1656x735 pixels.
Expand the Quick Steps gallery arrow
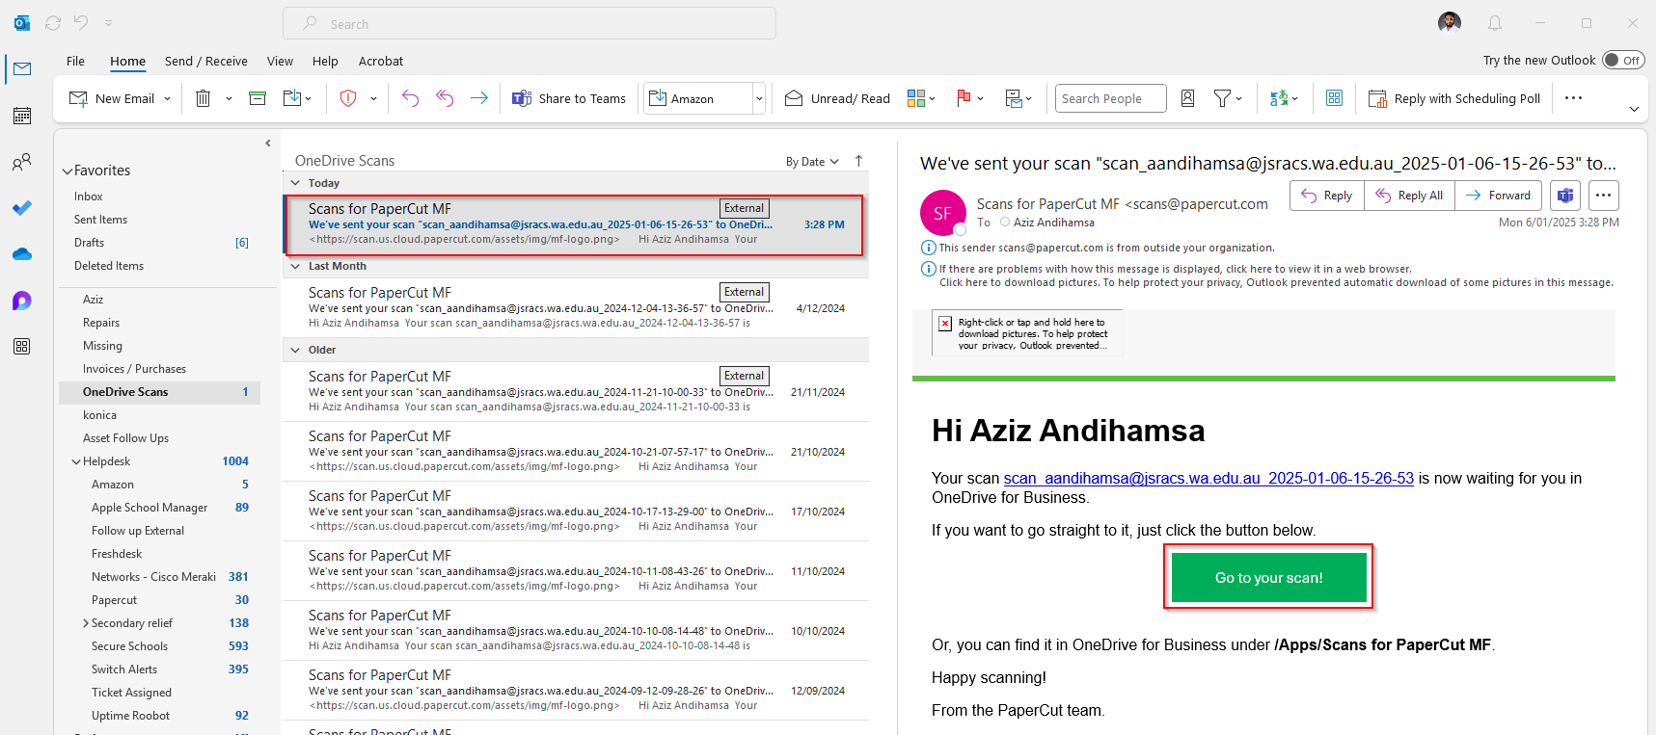(759, 98)
